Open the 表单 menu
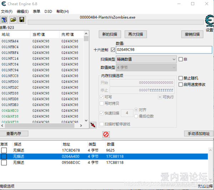This screenshot has width=214, height=190. 36,11
